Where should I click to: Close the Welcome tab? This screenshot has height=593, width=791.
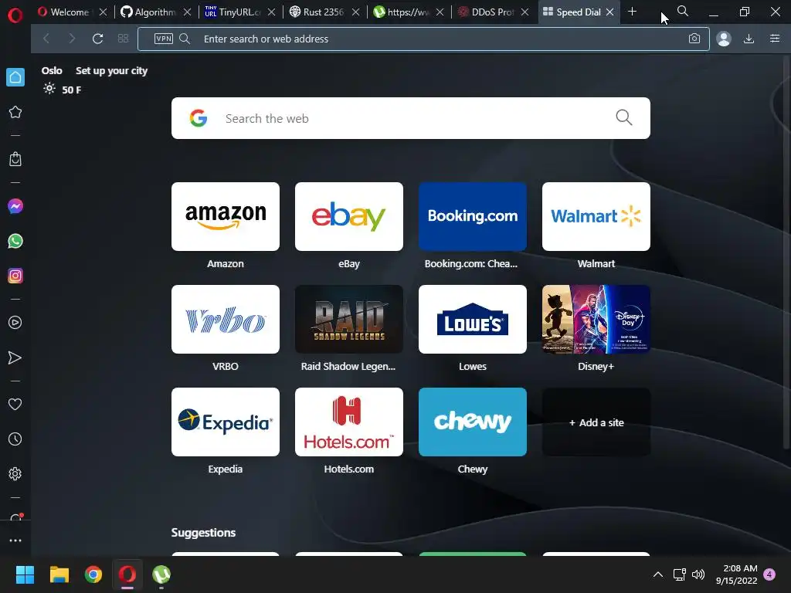click(x=103, y=12)
